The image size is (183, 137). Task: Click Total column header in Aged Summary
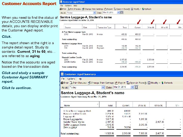click(108, 104)
